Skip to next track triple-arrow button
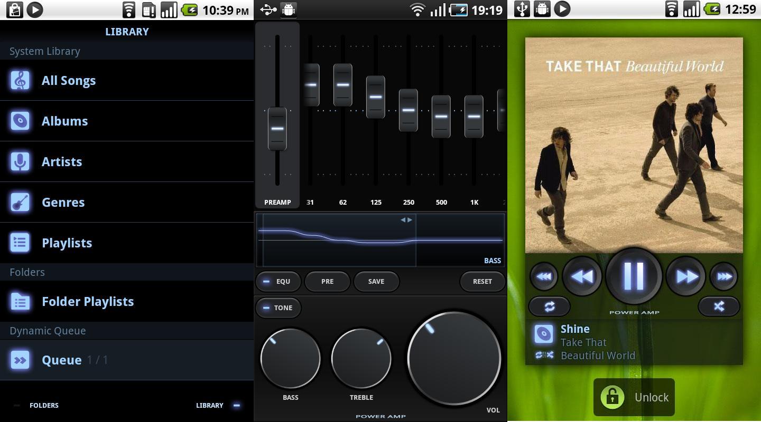This screenshot has height=422, width=761. [x=723, y=276]
